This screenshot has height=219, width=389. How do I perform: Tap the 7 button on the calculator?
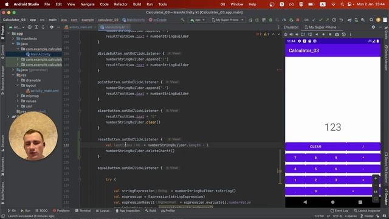tap(295, 158)
